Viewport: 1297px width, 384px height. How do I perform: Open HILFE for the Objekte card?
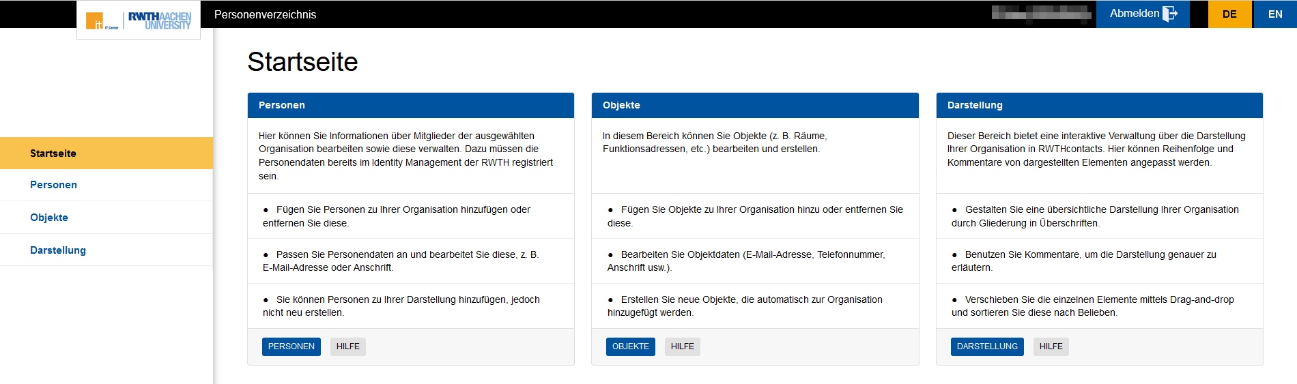682,346
